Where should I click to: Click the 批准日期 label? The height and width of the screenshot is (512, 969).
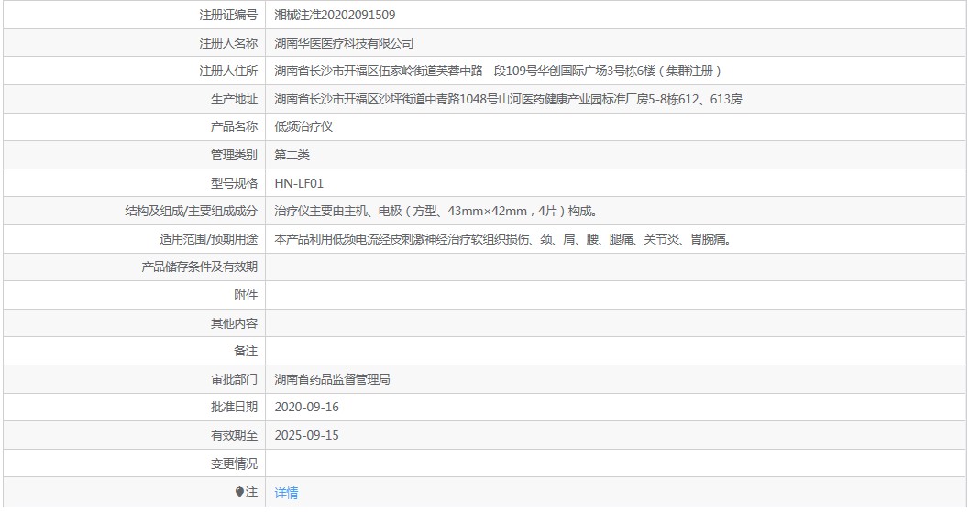point(234,407)
